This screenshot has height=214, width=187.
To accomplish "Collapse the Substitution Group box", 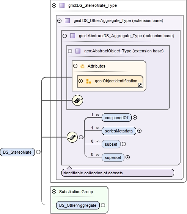I will (54, 192).
